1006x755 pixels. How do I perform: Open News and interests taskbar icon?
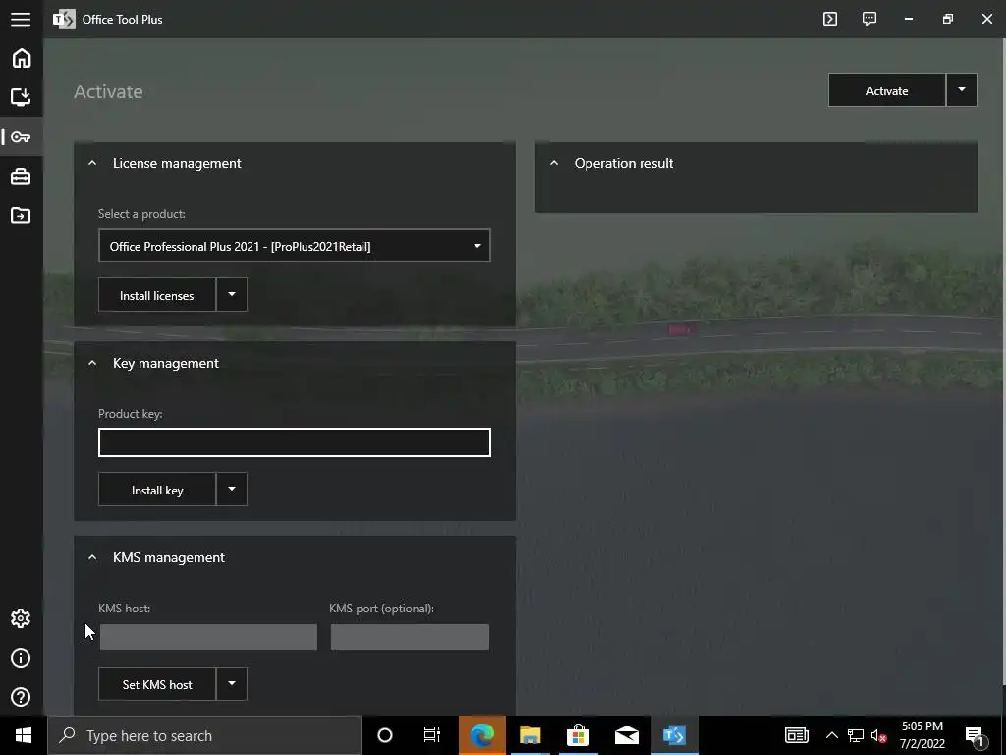(x=796, y=735)
